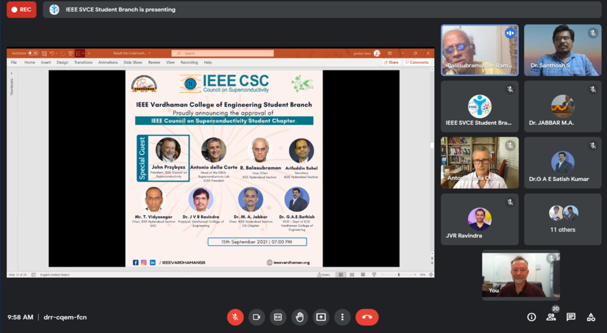Click the zoom in plus button

415,275
